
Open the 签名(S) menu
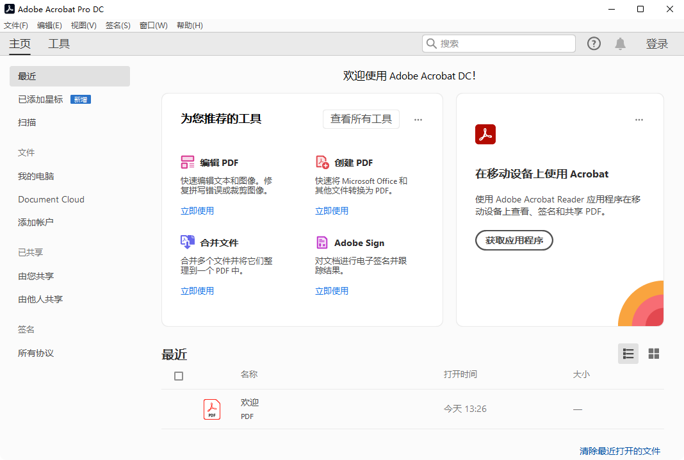[x=118, y=26]
